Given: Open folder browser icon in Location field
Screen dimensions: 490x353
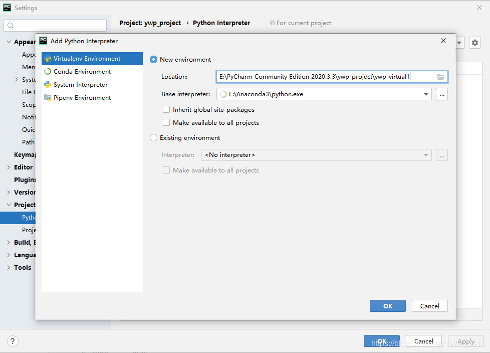Looking at the screenshot, I should coord(441,77).
